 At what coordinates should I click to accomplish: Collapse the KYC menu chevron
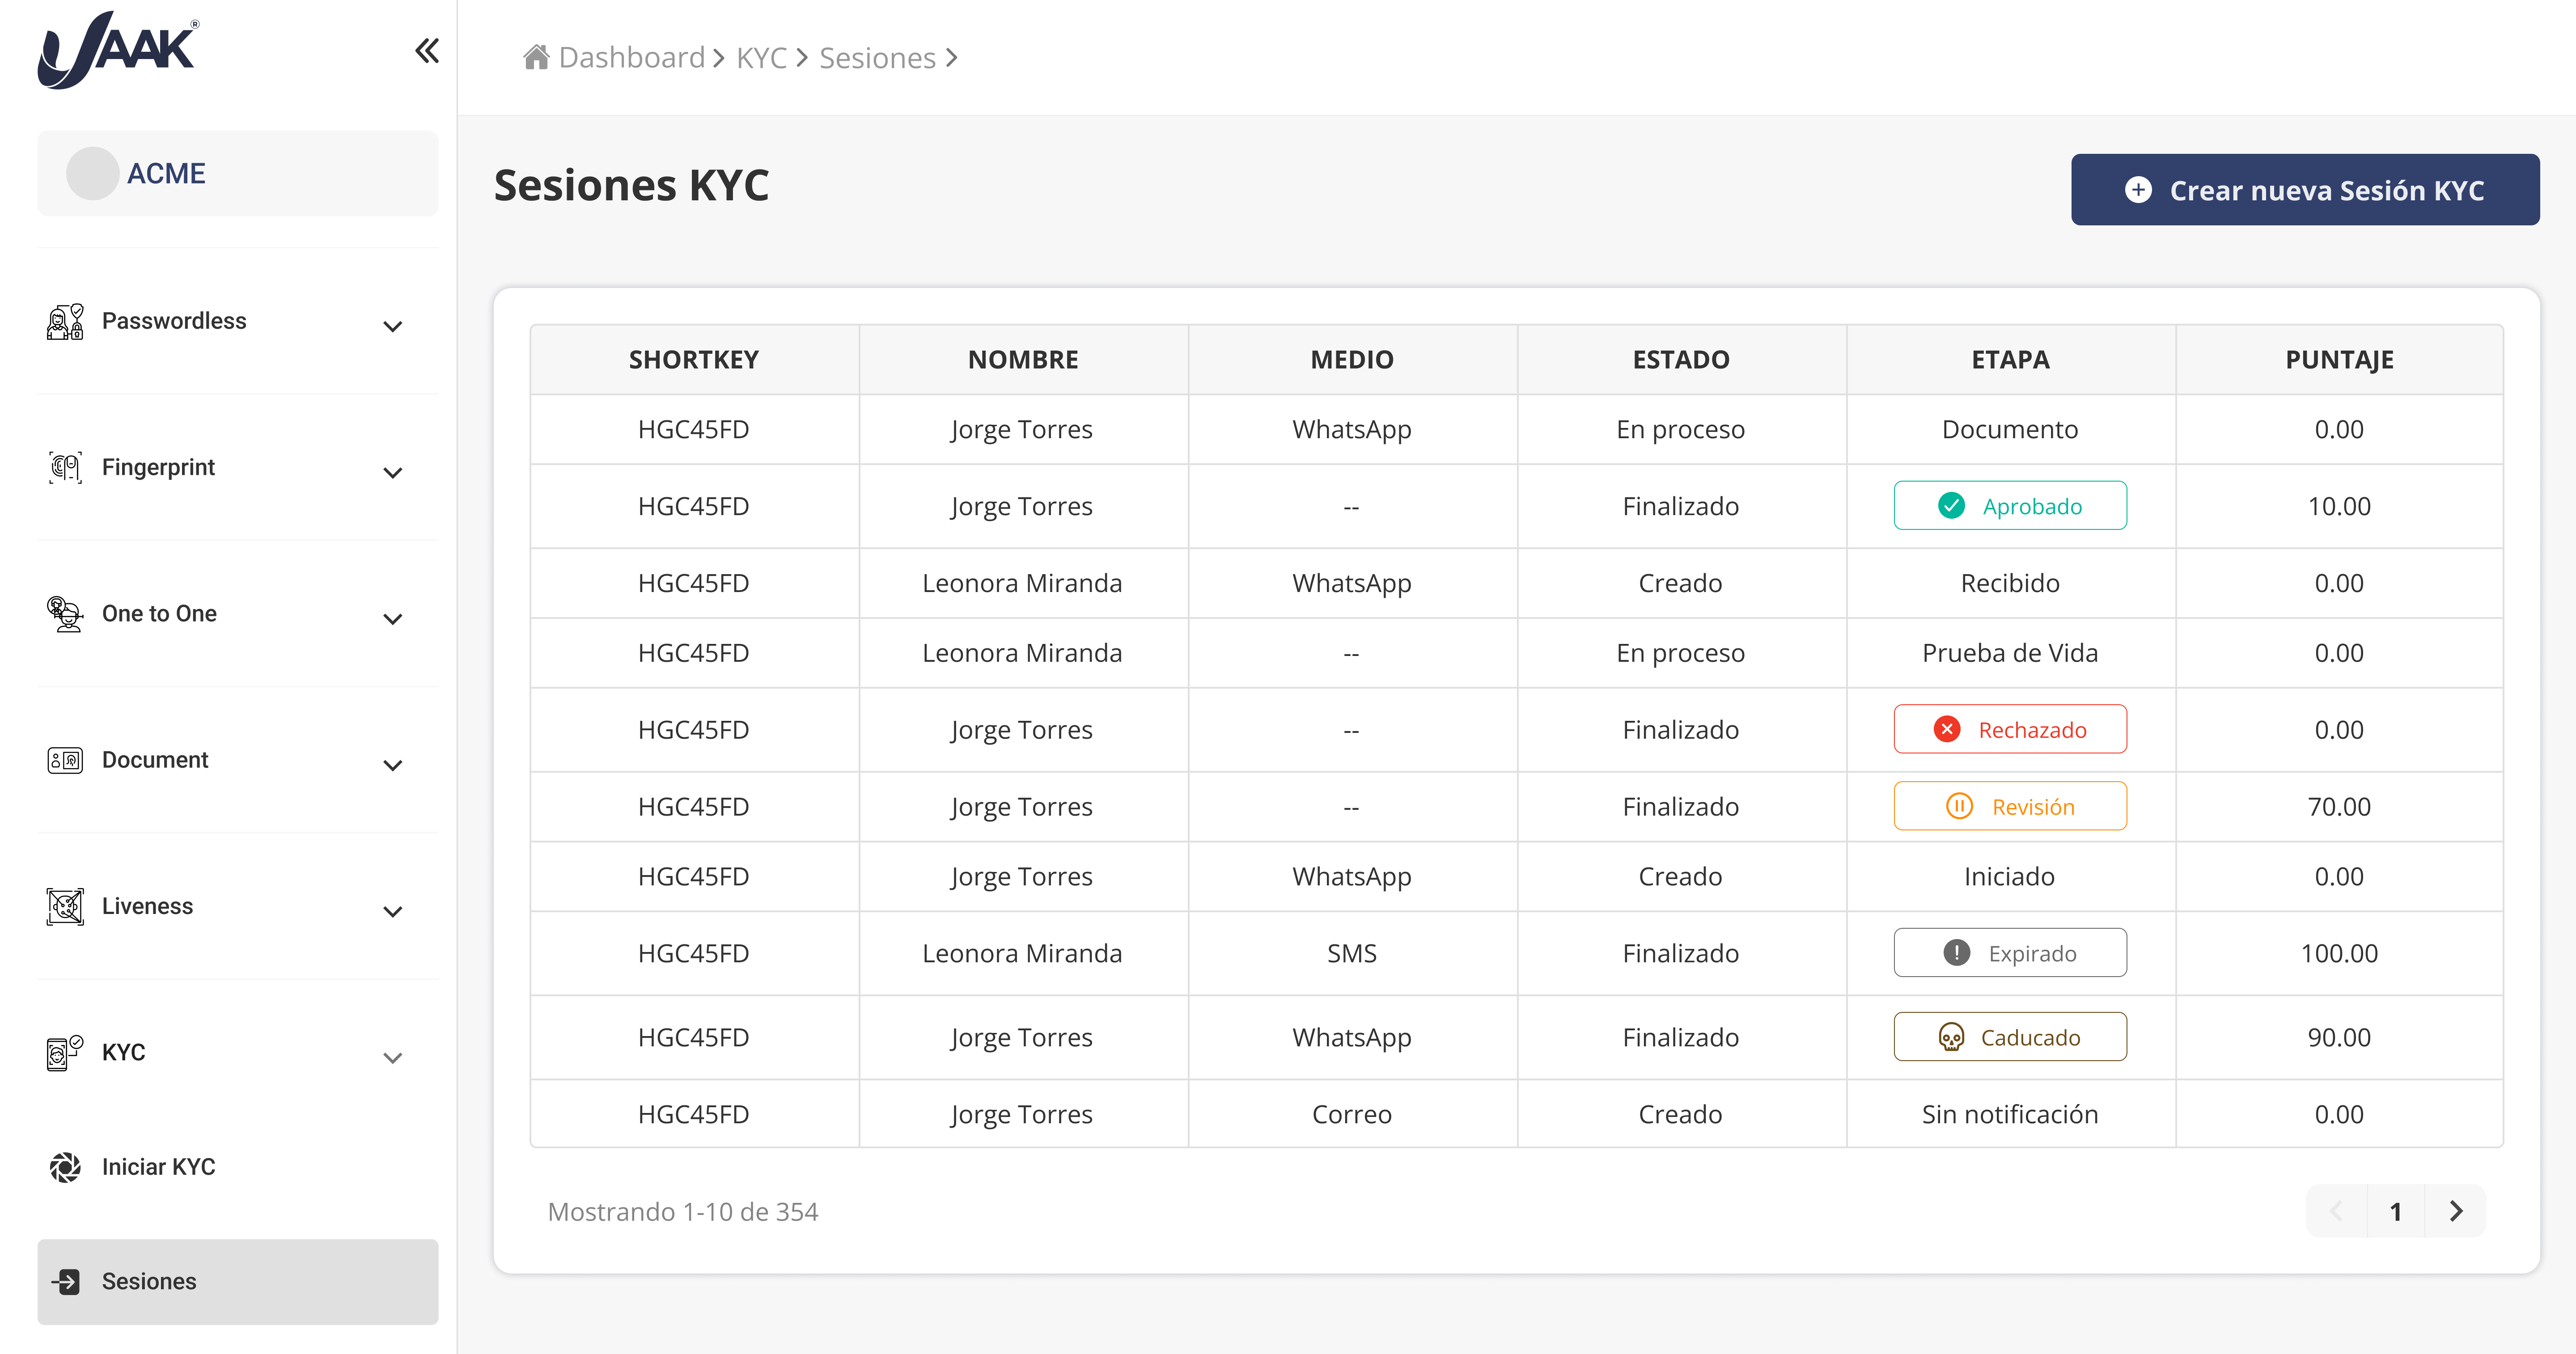click(x=393, y=1057)
